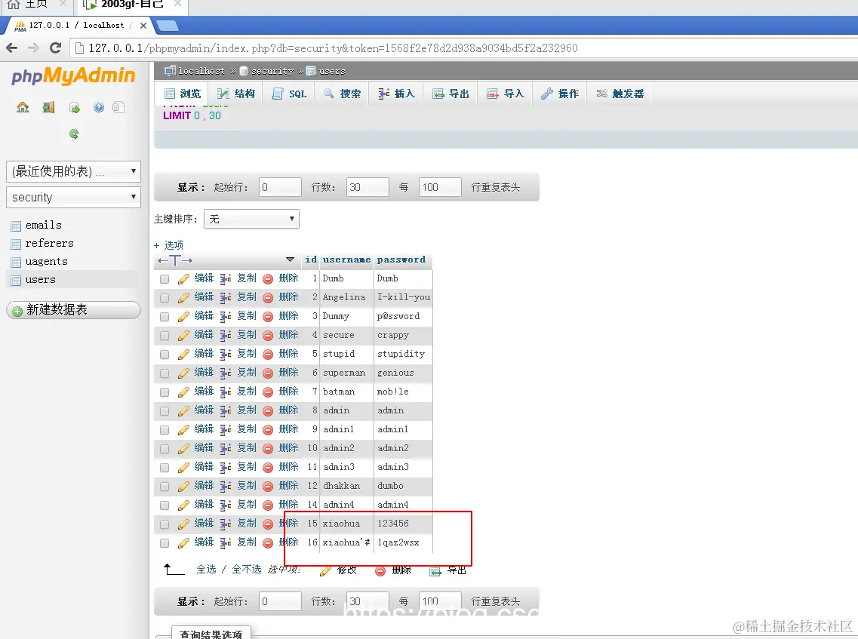The width and height of the screenshot is (858, 639).
Task: Open the SQL documentation icon
Action: [x=118, y=107]
